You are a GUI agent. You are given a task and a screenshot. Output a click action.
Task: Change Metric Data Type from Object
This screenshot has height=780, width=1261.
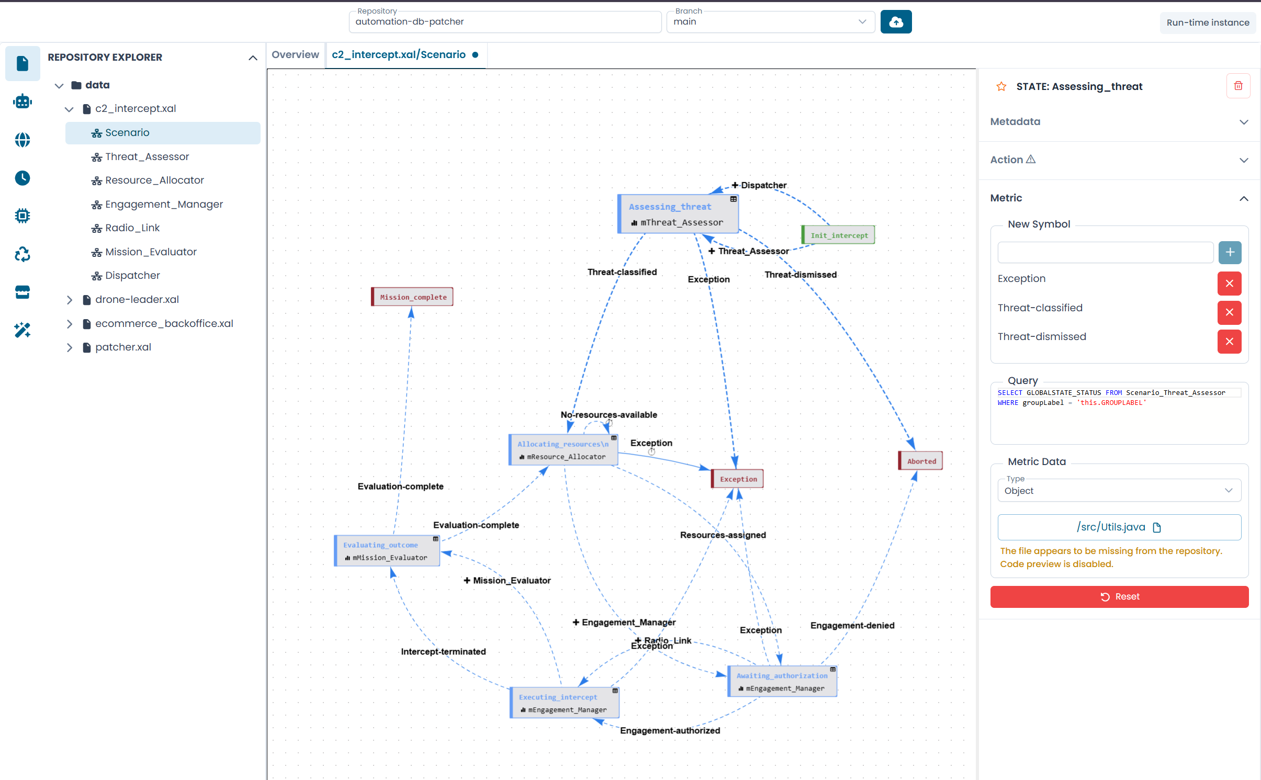(x=1119, y=490)
